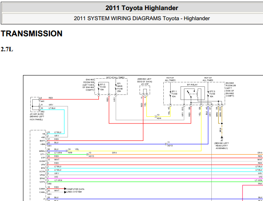This screenshot has width=263, height=201.
Task: Click the "AD9" connector label
Action: (70, 153)
